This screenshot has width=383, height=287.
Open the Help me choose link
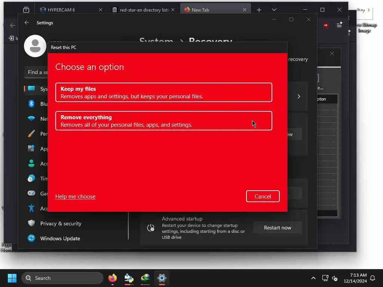pyautogui.click(x=75, y=197)
